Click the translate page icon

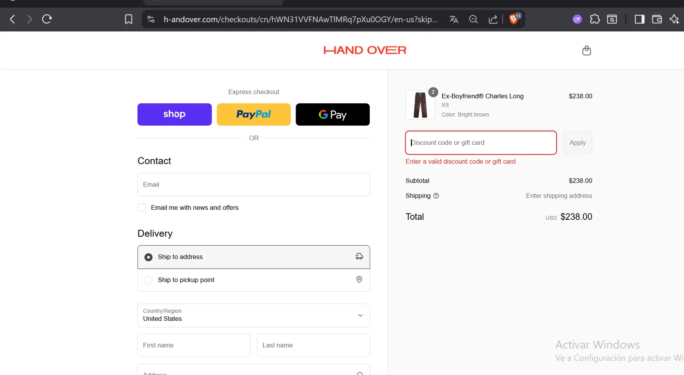(x=454, y=19)
